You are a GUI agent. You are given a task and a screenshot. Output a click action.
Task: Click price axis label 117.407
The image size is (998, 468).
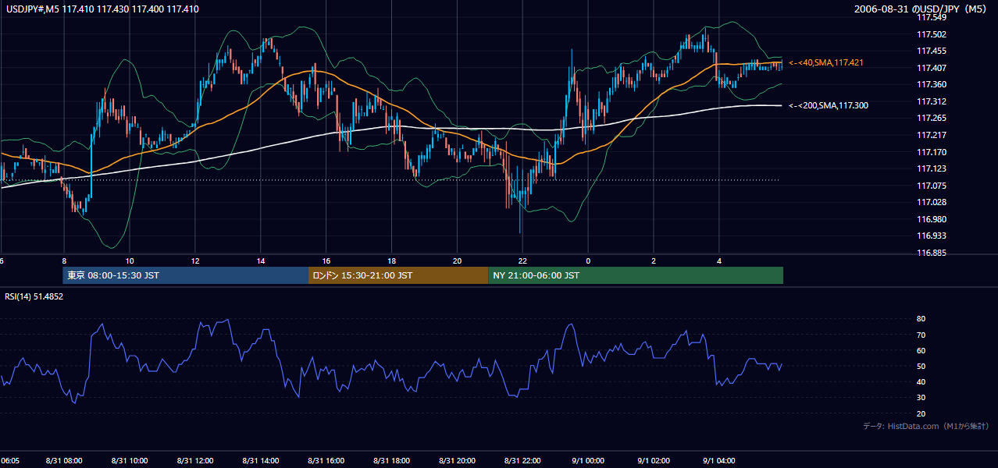[x=930, y=68]
